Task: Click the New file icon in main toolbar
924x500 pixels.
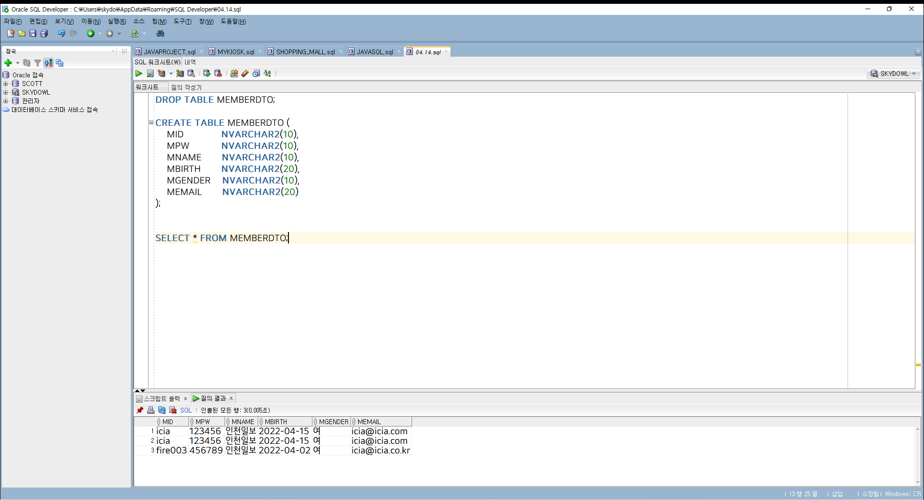Action: pos(11,34)
